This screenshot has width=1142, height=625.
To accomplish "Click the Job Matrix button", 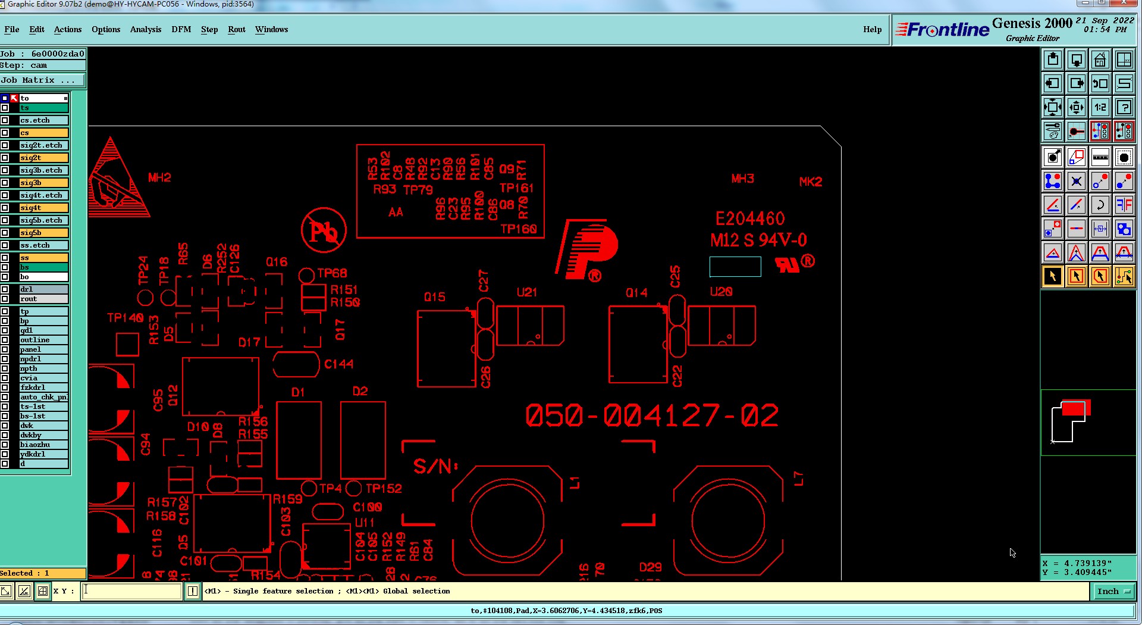I will pyautogui.click(x=43, y=80).
